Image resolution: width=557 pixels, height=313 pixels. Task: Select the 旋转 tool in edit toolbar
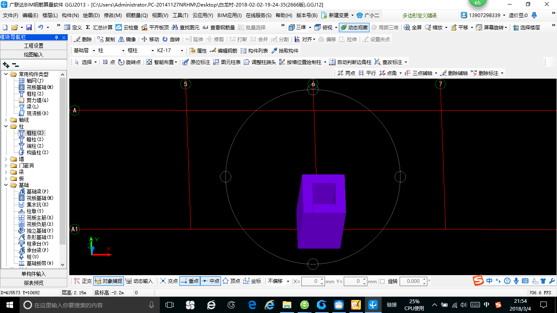(x=171, y=40)
